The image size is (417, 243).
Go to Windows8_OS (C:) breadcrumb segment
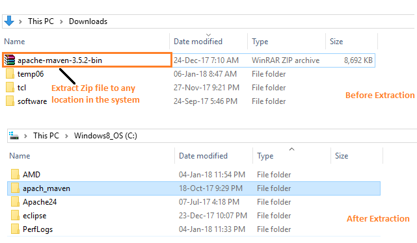(x=105, y=136)
